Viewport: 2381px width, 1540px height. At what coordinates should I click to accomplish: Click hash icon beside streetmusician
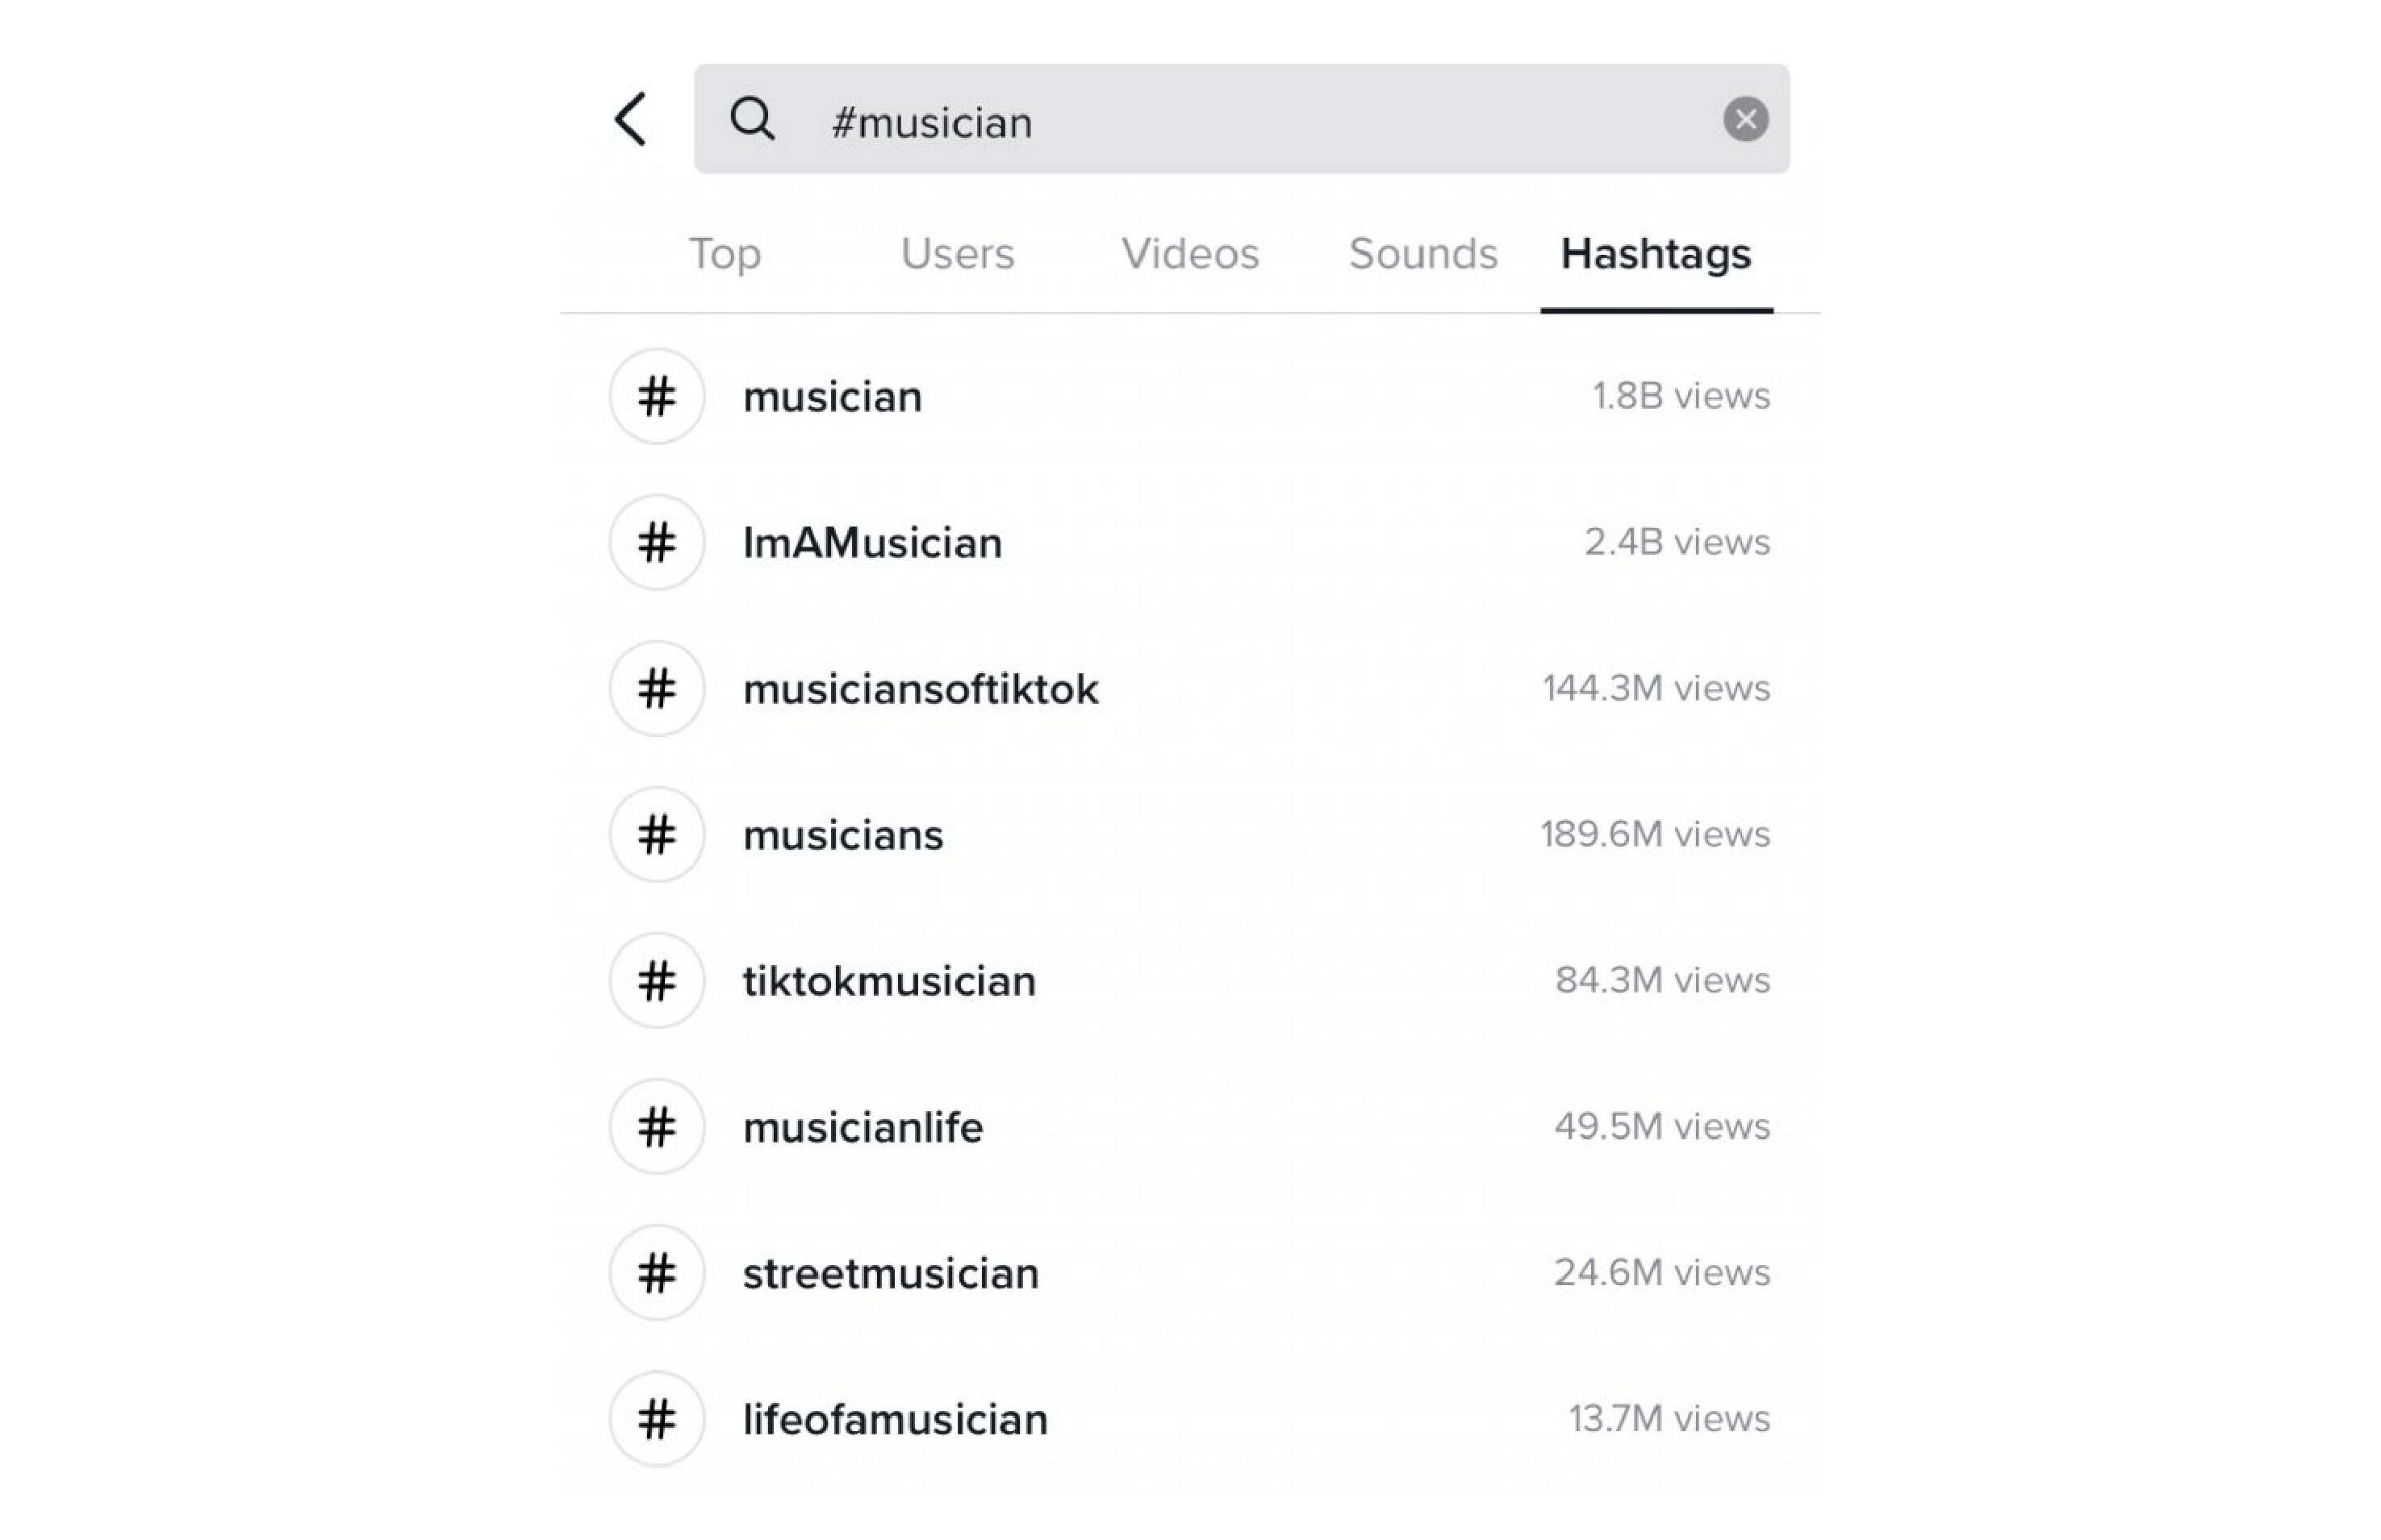(658, 1273)
